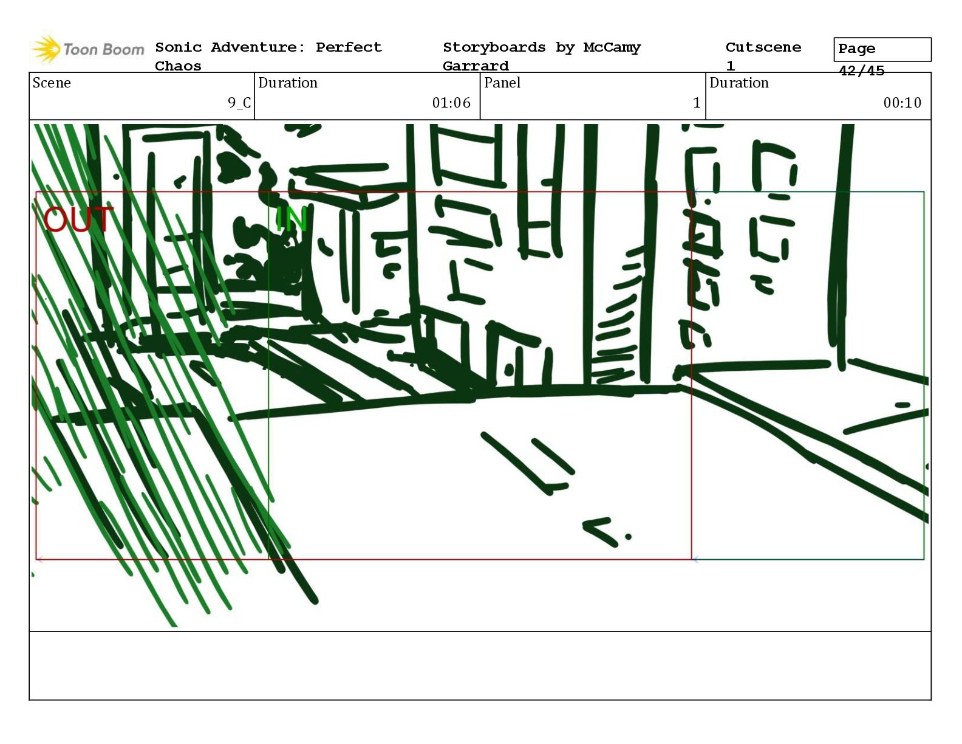The width and height of the screenshot is (962, 744).
Task: Click the panel Duration value '00:10'
Action: [x=902, y=103]
